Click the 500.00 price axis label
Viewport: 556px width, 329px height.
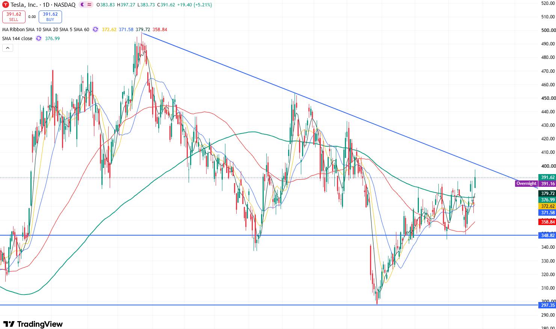(548, 30)
